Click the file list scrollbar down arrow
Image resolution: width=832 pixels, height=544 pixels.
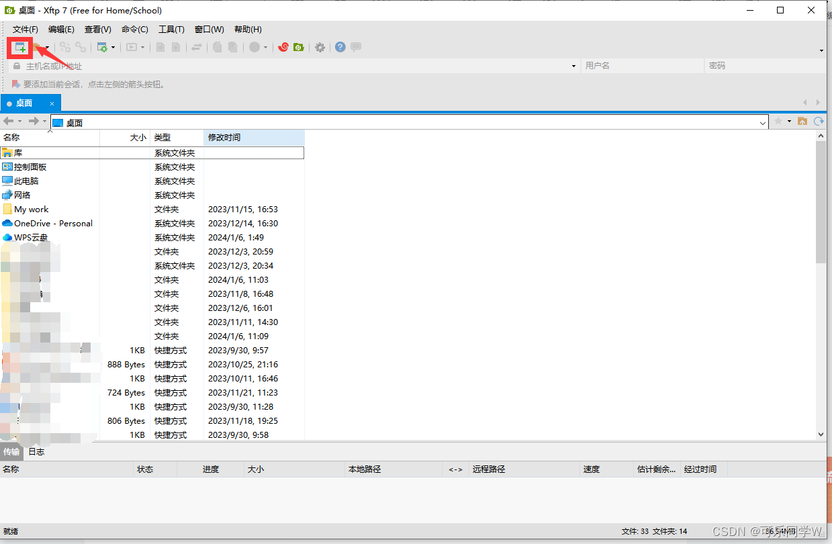(821, 435)
